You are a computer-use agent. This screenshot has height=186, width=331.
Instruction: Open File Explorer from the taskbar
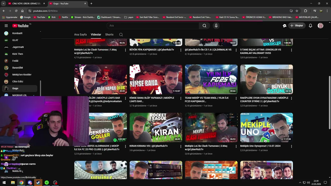[13, 182]
